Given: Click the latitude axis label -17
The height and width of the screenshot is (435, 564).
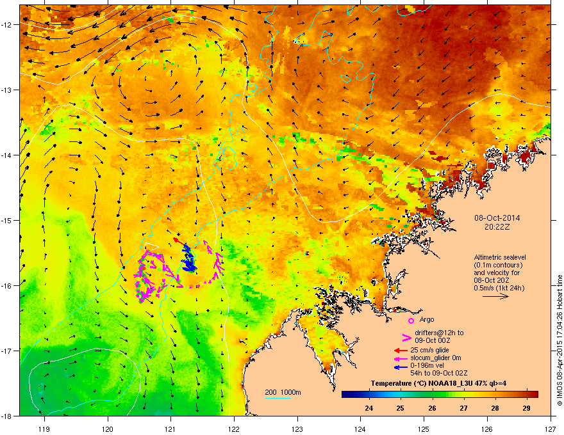Looking at the screenshot, I should click(7, 351).
